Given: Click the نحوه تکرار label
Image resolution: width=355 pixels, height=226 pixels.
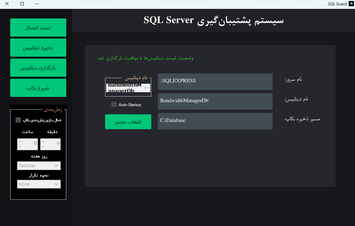Looking at the screenshot, I should click(39, 175).
